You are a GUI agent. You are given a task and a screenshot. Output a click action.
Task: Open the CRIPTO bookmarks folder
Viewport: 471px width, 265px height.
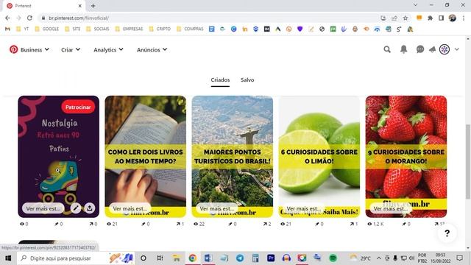click(x=160, y=29)
